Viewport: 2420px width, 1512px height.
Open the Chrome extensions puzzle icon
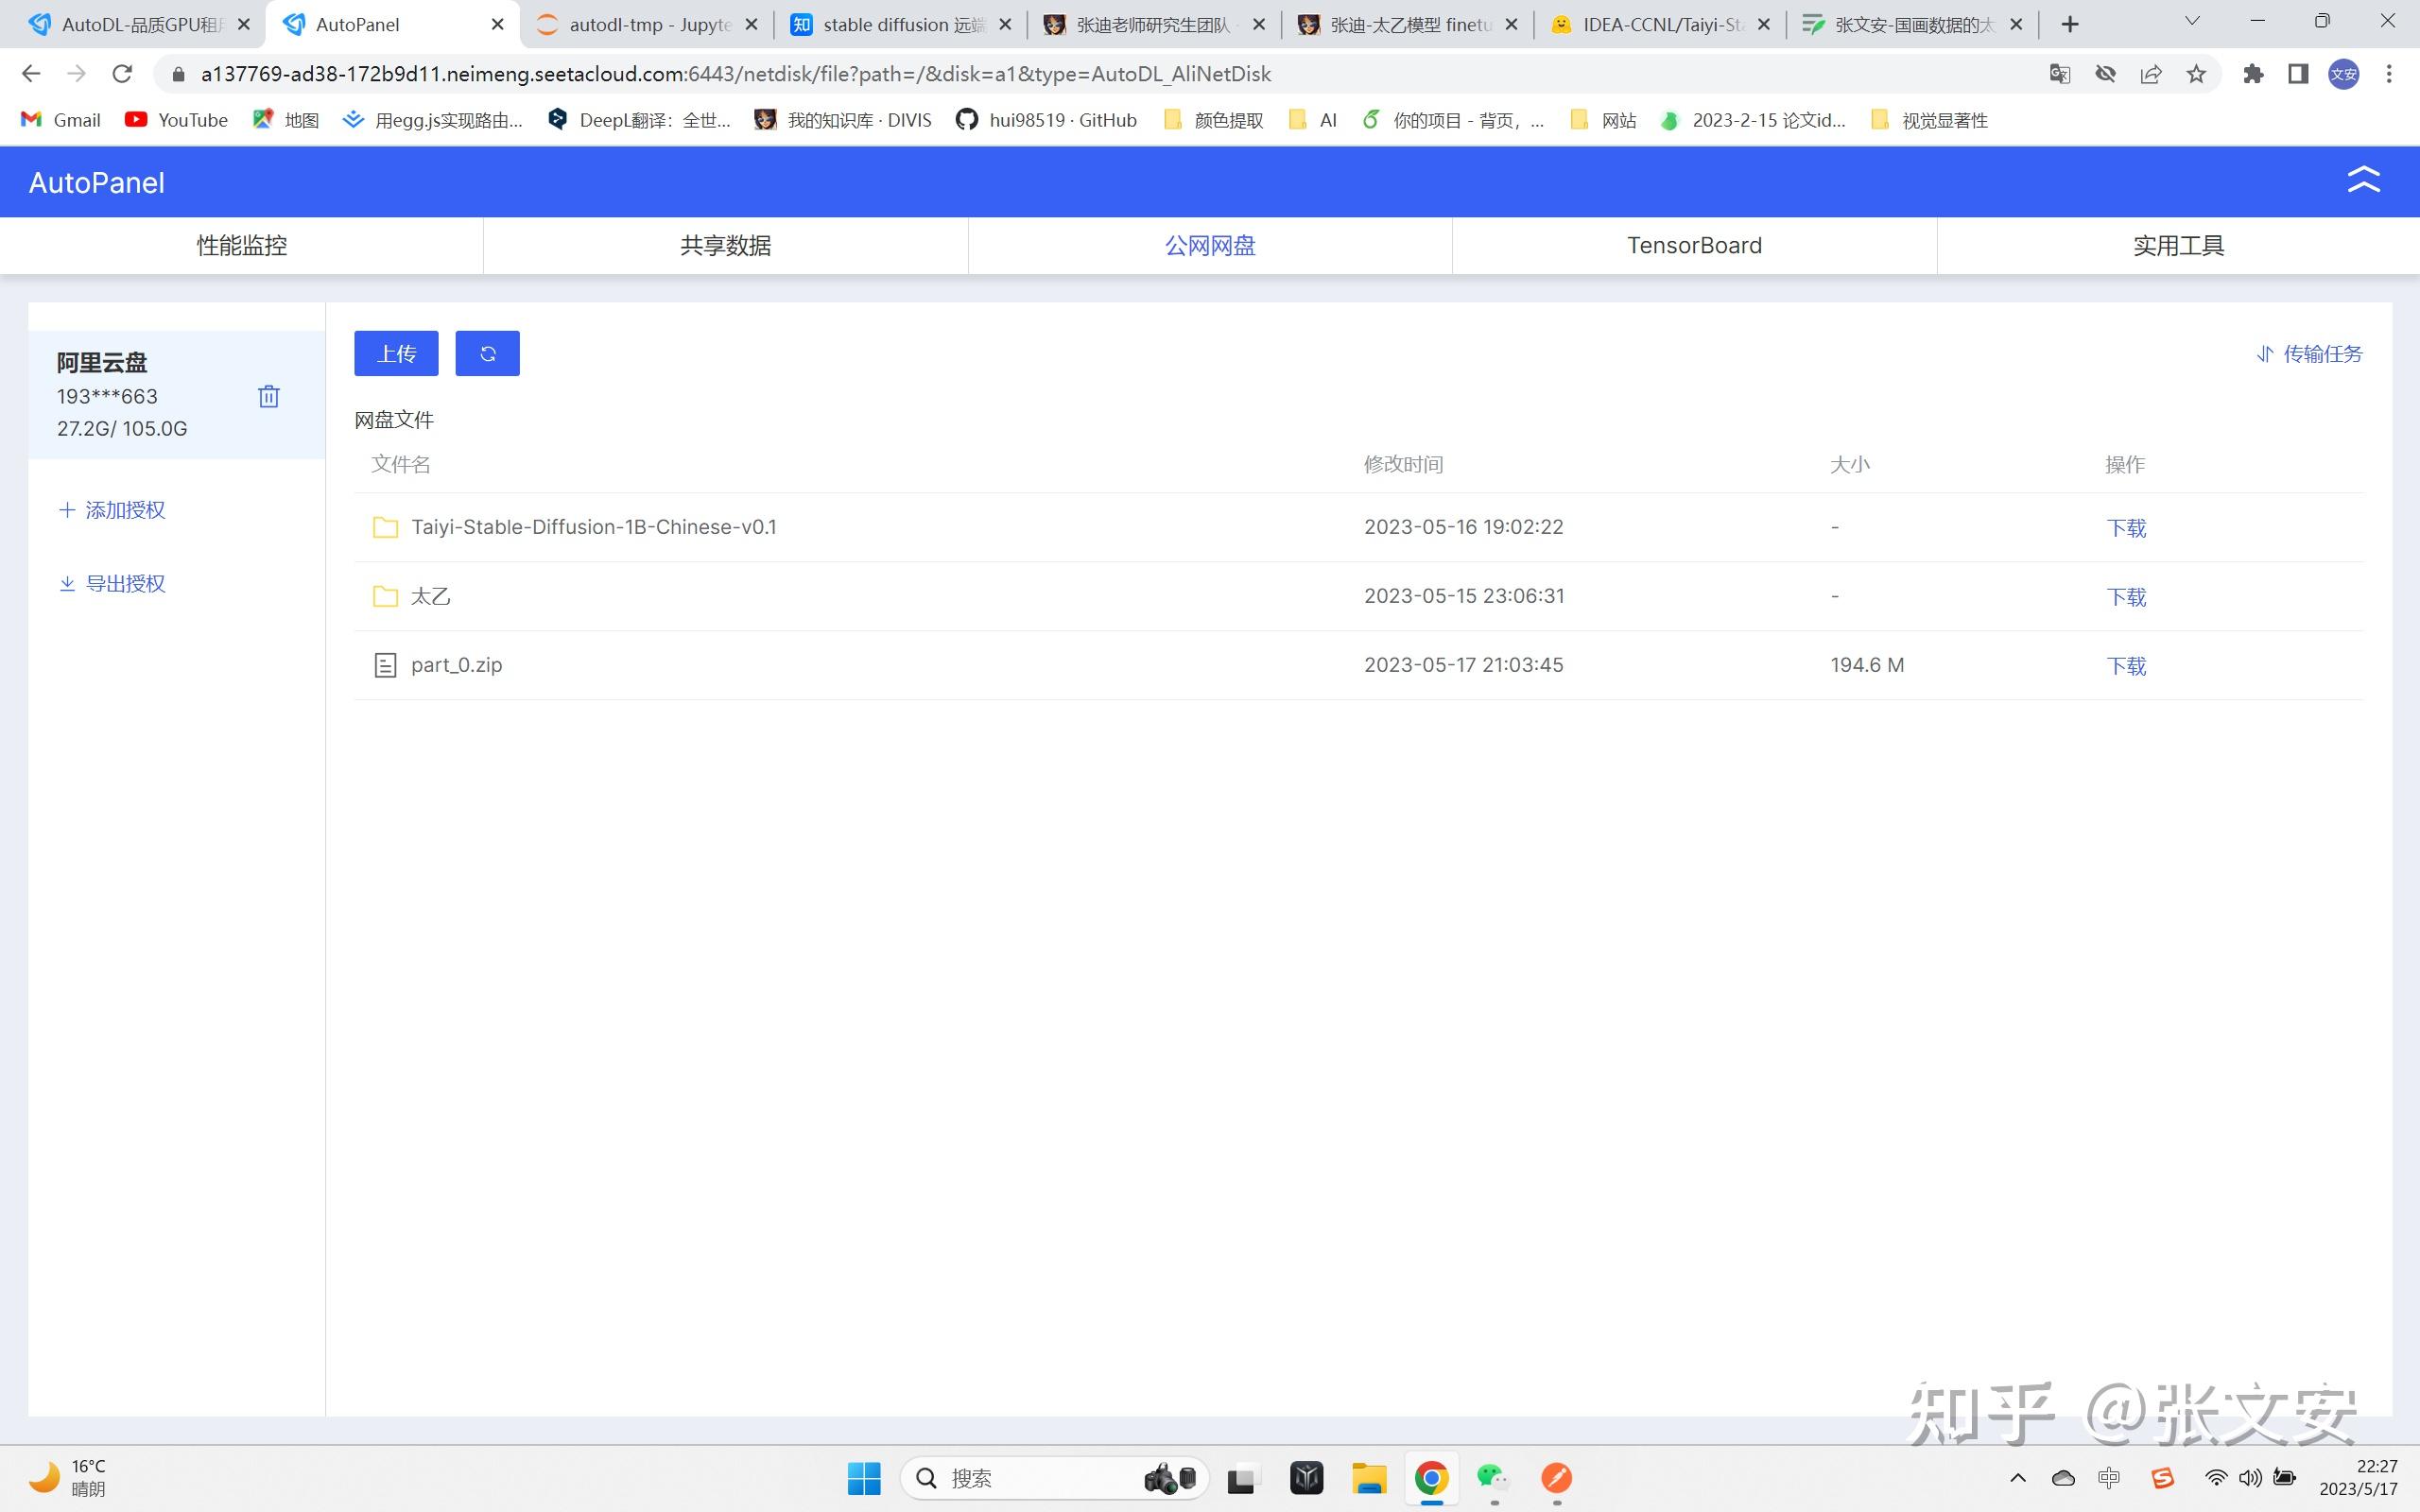click(x=2252, y=74)
